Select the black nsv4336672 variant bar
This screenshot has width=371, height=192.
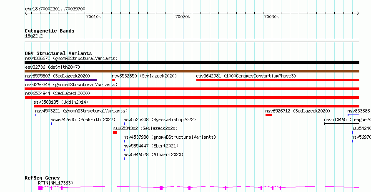click(x=192, y=62)
